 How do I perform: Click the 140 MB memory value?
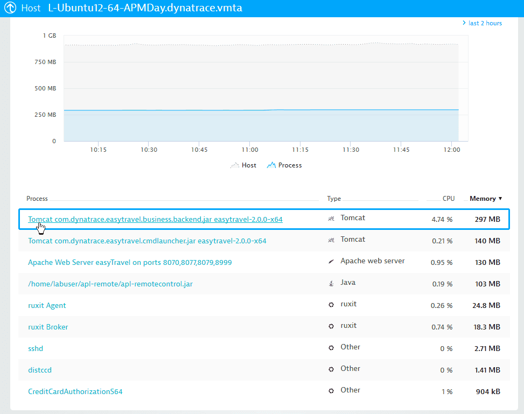point(487,241)
